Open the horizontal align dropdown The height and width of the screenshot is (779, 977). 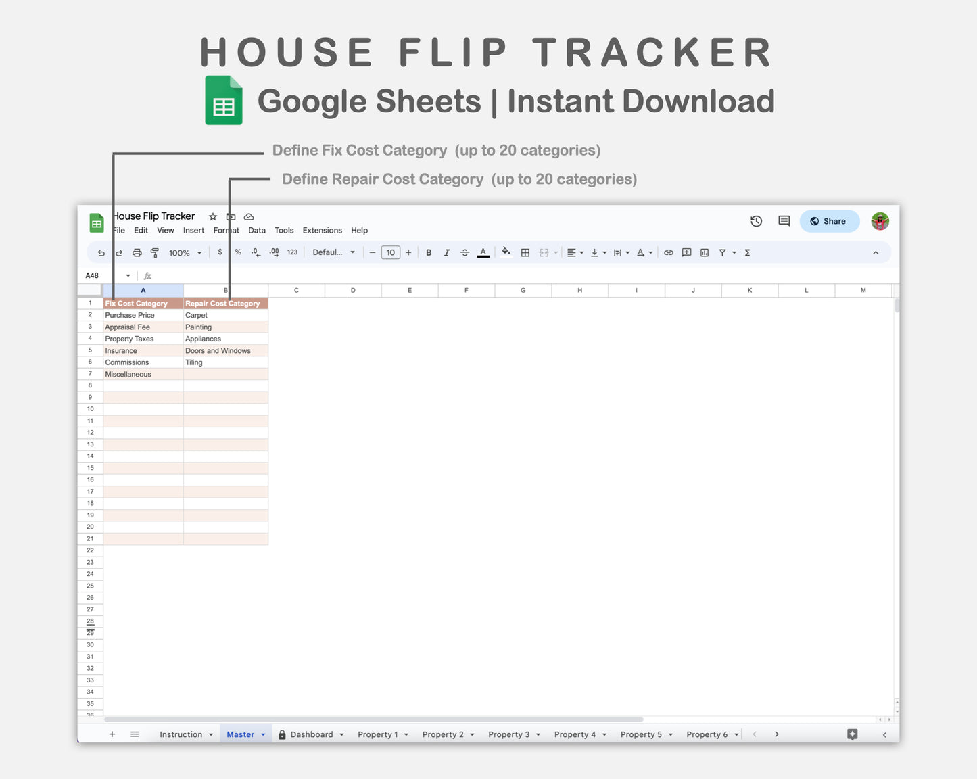[x=574, y=252]
